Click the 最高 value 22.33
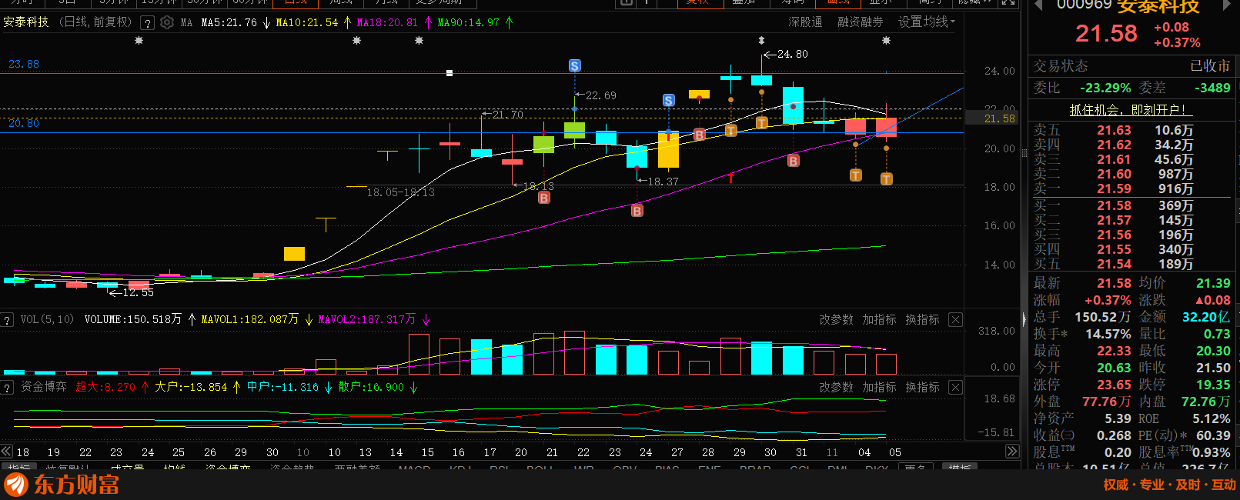The height and width of the screenshot is (500, 1240). [1114, 351]
